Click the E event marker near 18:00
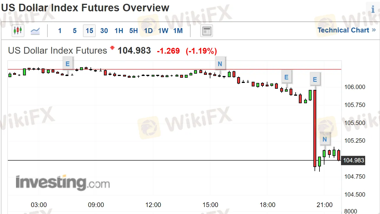380x214 pixels. pos(286,77)
